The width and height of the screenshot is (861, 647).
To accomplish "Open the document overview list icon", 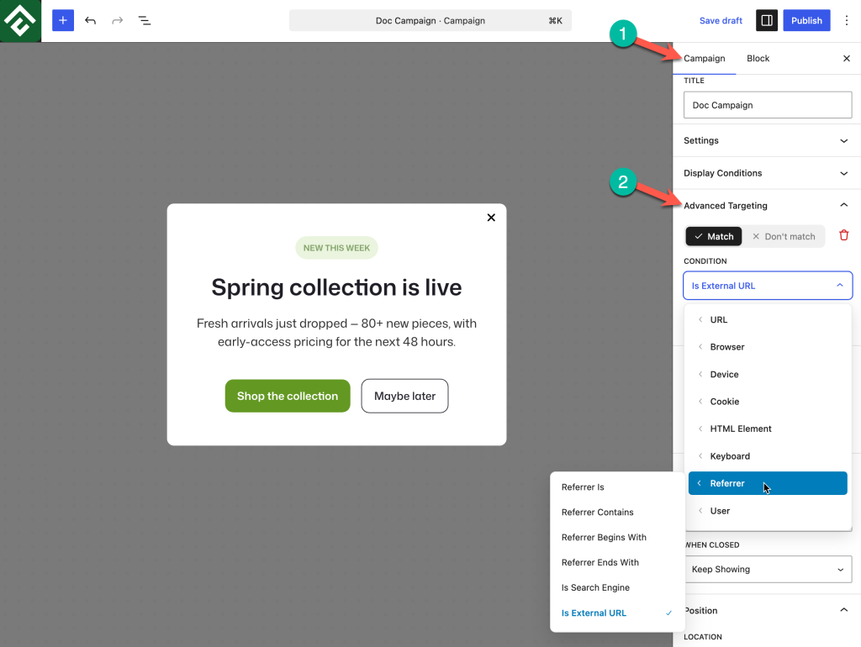I will [145, 20].
